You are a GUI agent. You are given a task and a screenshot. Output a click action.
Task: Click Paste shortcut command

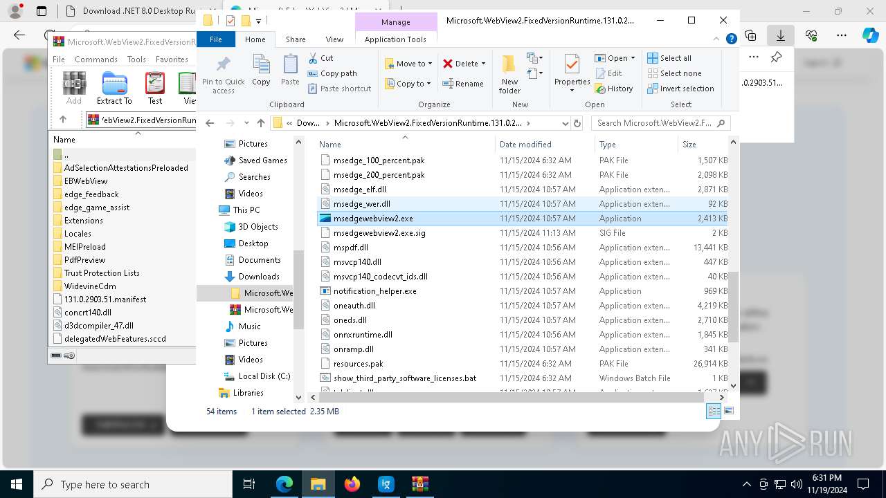(339, 89)
